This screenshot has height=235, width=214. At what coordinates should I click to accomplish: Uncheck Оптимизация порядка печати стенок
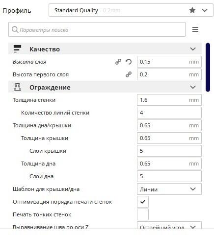[143, 202]
